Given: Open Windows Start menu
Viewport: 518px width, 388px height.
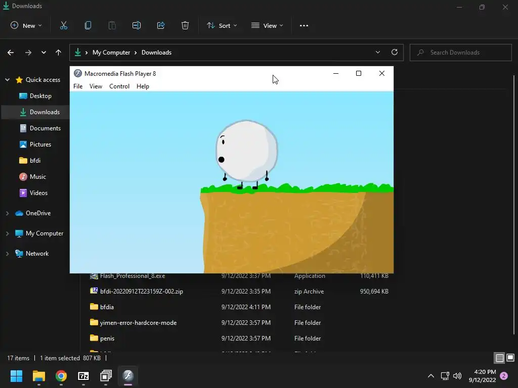Looking at the screenshot, I should tap(16, 376).
